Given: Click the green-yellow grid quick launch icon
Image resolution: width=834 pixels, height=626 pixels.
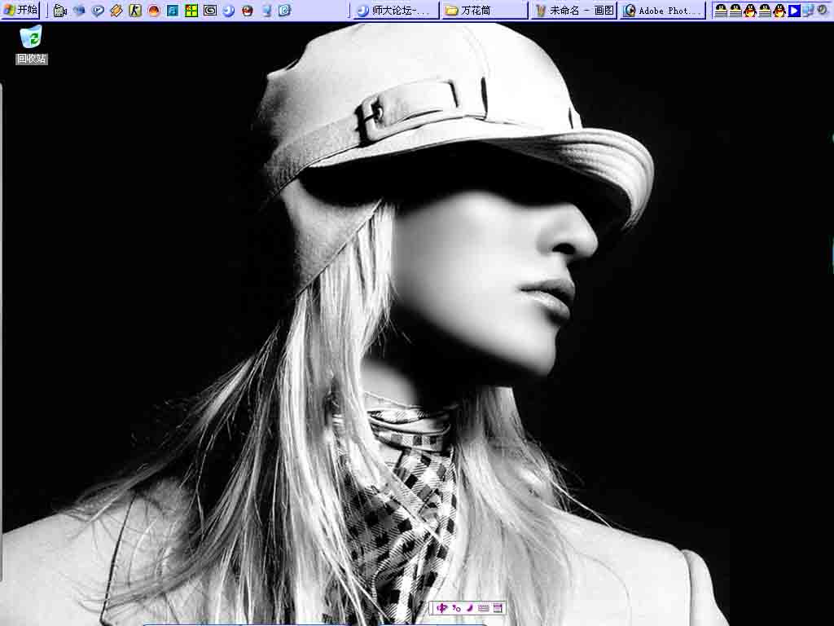Looking at the screenshot, I should [x=191, y=11].
